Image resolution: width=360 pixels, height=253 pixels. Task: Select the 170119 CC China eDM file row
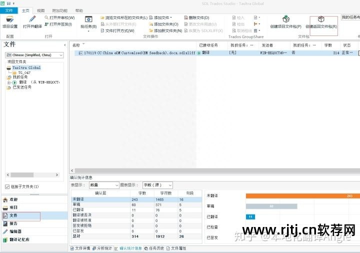pyautogui.click(x=135, y=52)
